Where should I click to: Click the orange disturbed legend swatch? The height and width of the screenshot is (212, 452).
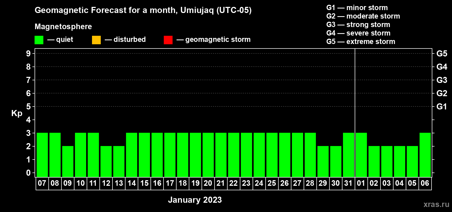coord(97,40)
